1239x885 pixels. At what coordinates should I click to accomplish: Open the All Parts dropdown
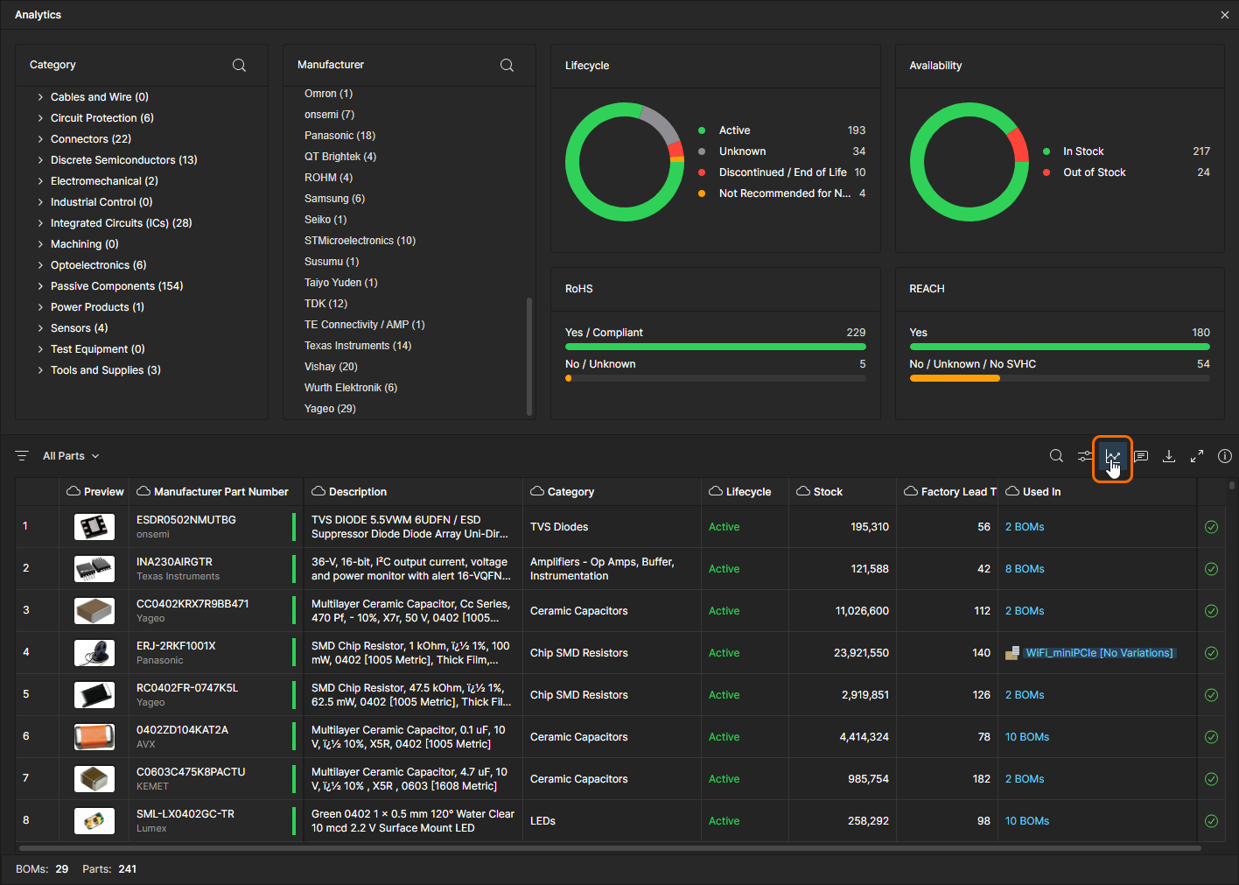pos(71,456)
